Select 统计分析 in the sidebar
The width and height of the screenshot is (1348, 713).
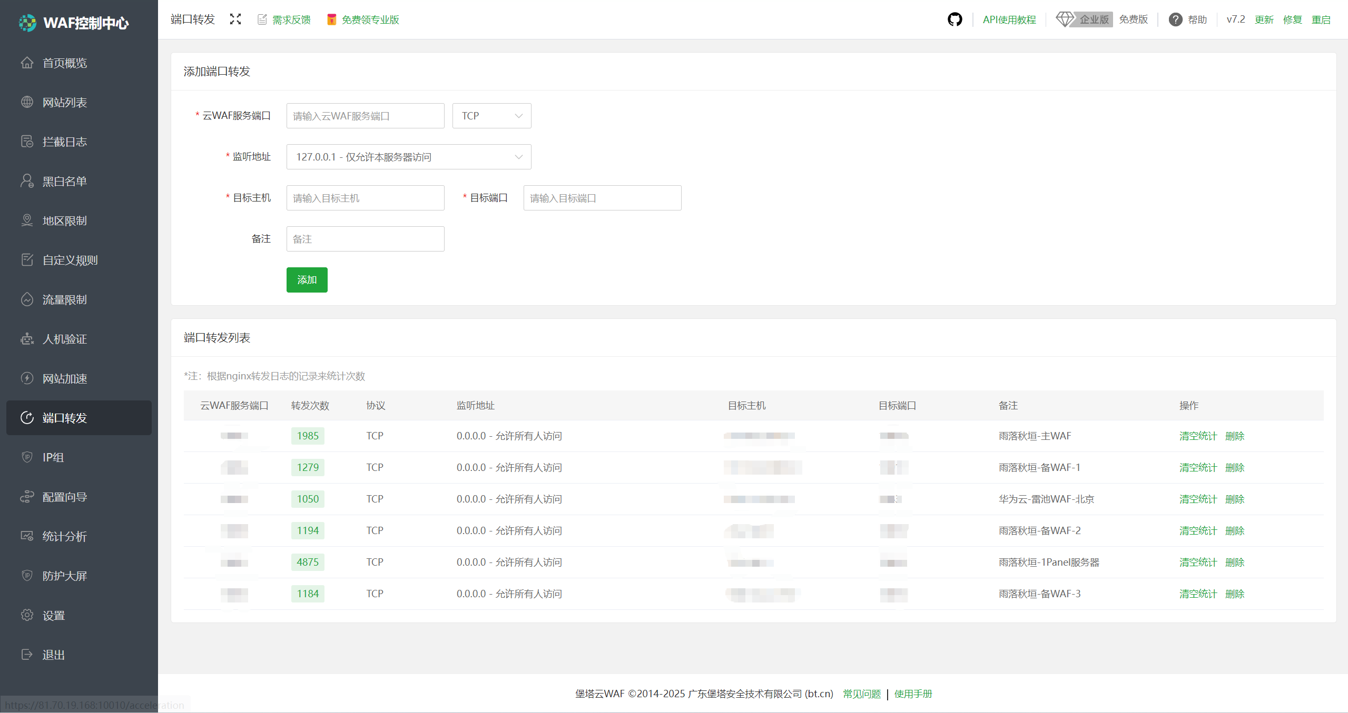(64, 536)
